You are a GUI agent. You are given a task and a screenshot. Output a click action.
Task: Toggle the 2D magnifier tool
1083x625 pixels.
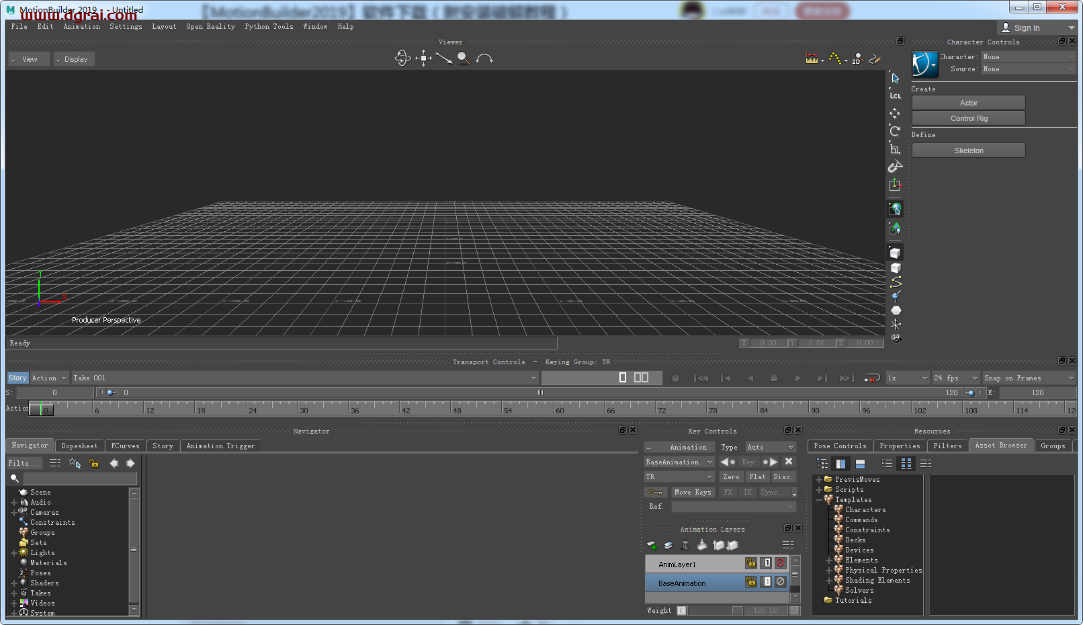[x=857, y=58]
